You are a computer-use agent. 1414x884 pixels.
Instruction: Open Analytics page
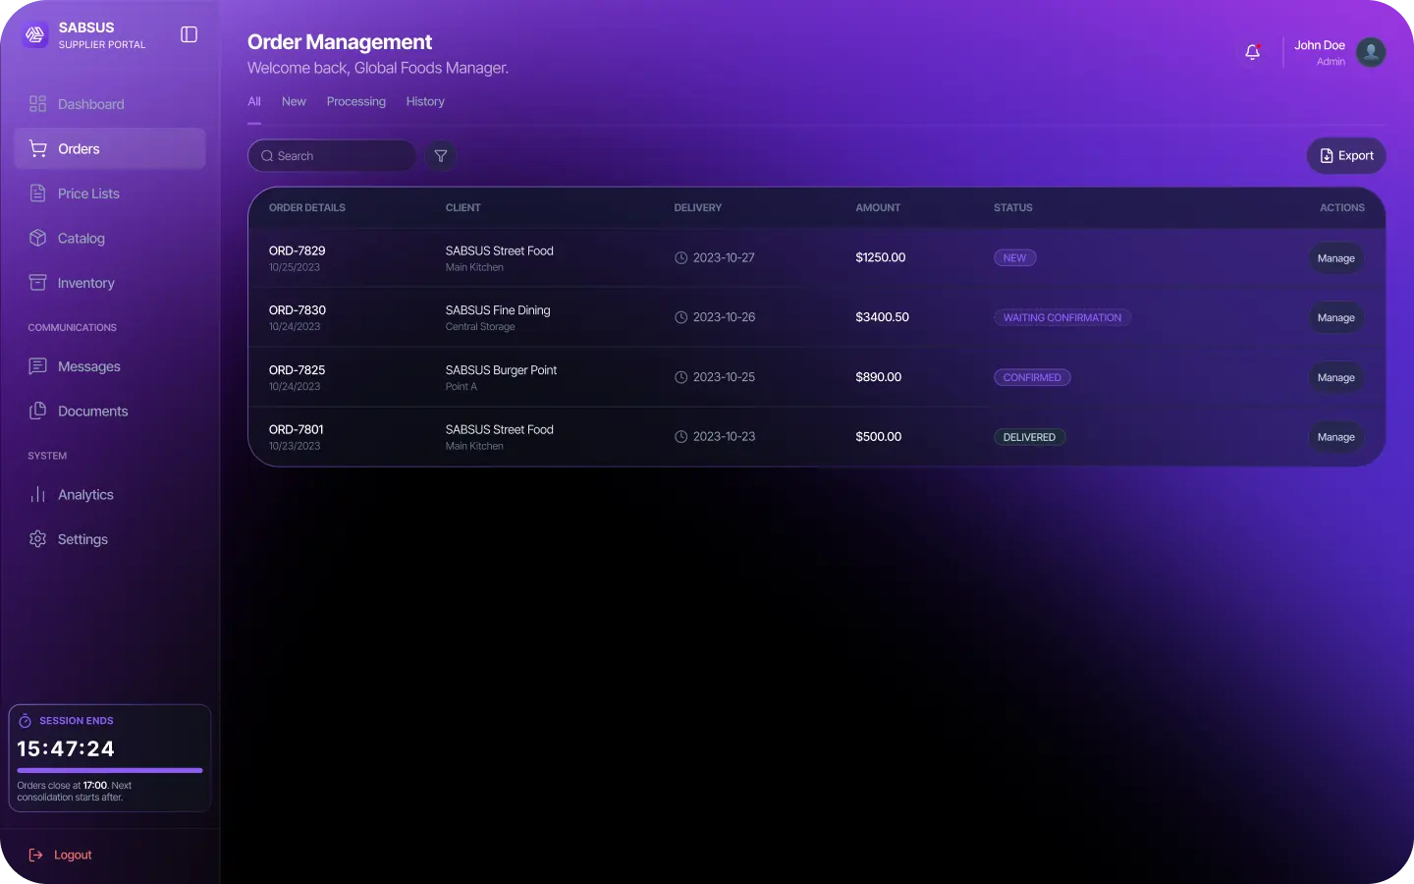pyautogui.click(x=110, y=494)
